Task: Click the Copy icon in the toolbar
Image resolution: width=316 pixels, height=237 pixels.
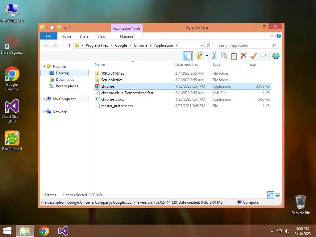Action: pyautogui.click(x=224, y=56)
